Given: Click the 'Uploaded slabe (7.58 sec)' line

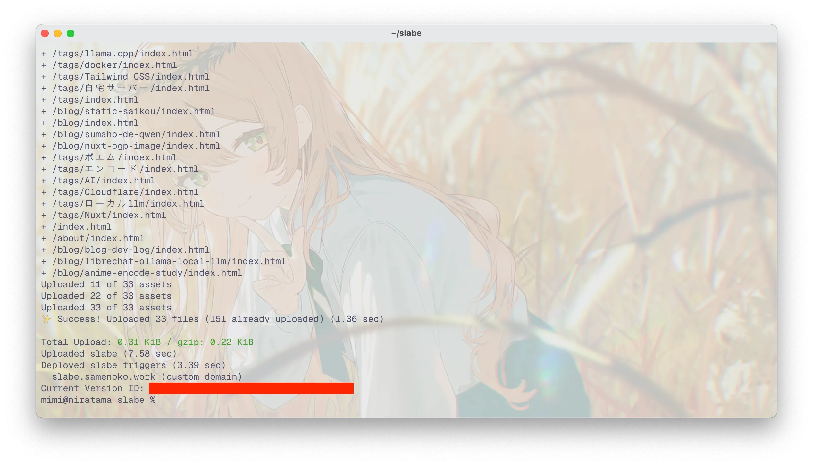Looking at the screenshot, I should click(109, 354).
